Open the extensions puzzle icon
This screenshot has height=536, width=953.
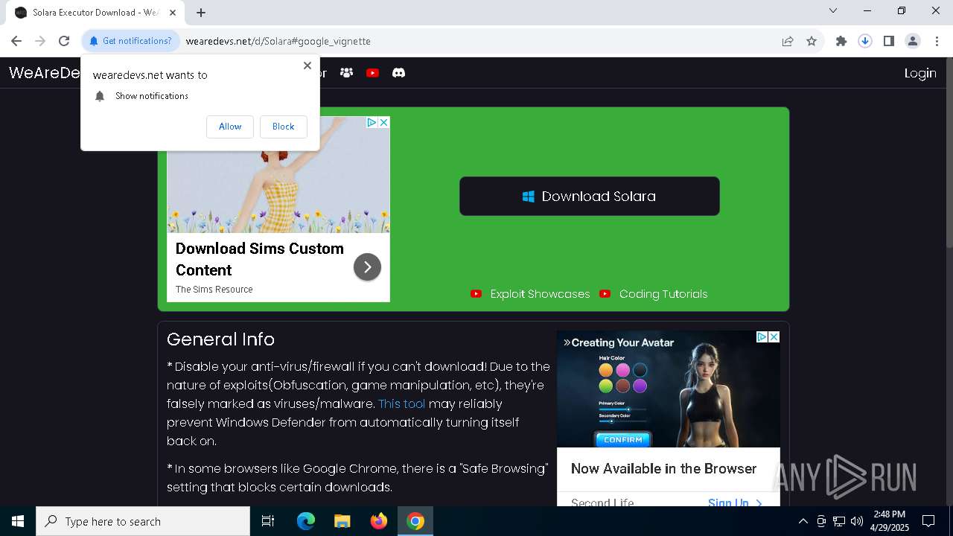coord(841,41)
